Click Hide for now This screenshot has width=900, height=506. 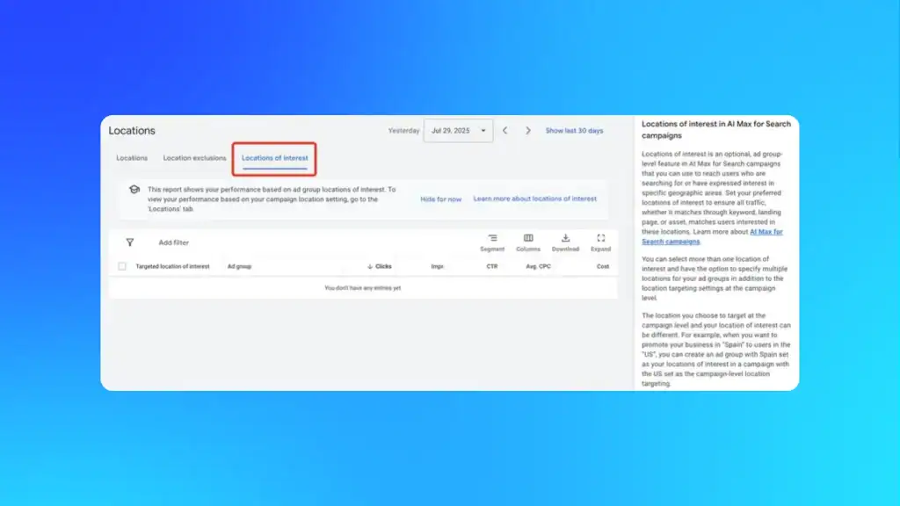[x=441, y=199]
